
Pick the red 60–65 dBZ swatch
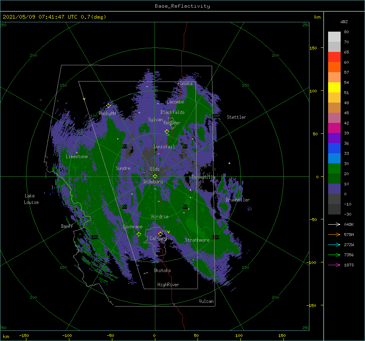pyautogui.click(x=334, y=57)
